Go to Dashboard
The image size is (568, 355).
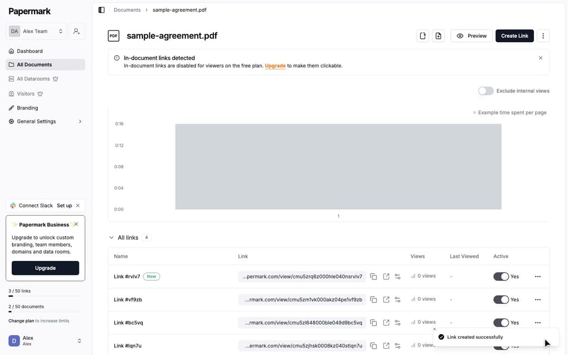point(45,51)
